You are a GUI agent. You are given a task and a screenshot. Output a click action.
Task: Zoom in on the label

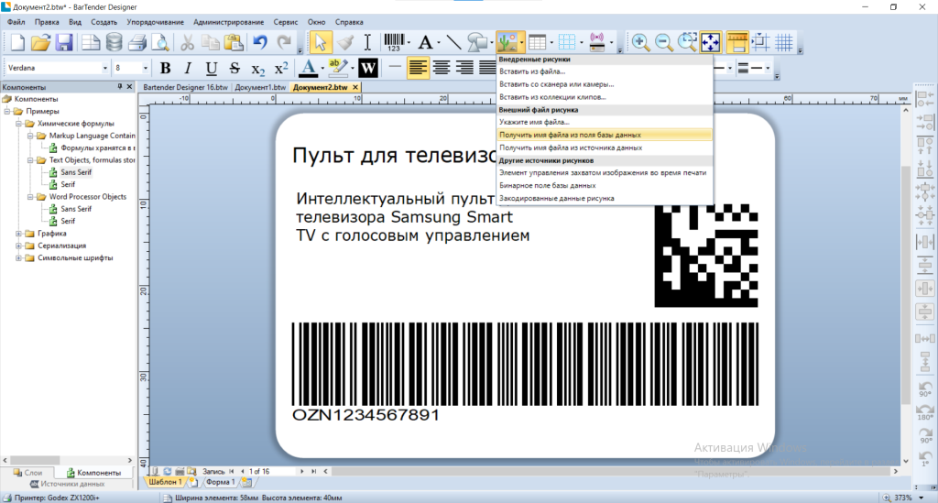pos(640,42)
